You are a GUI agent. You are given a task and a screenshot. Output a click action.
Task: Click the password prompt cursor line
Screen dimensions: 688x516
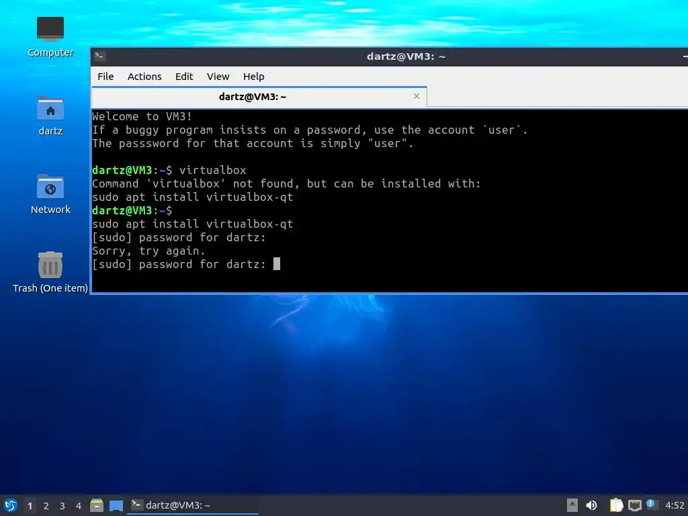(x=186, y=264)
